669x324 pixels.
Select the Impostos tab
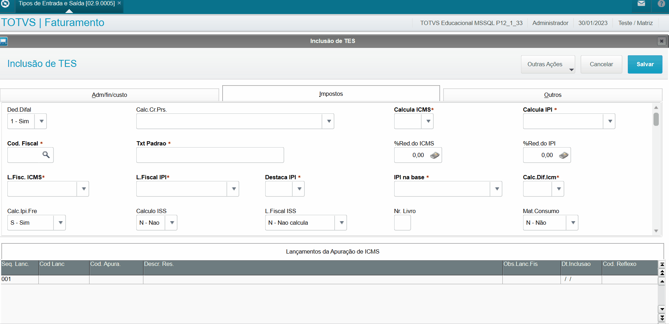click(331, 94)
